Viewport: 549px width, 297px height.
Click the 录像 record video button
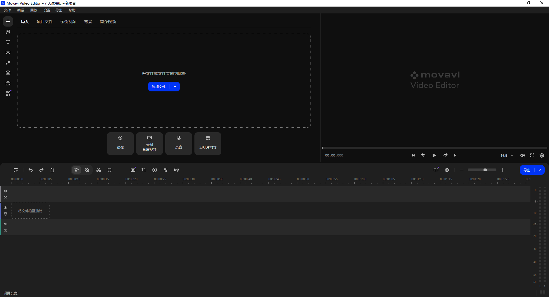coord(120,143)
